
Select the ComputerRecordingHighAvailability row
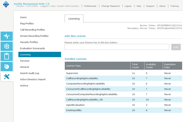pyautogui.click(x=124, y=84)
